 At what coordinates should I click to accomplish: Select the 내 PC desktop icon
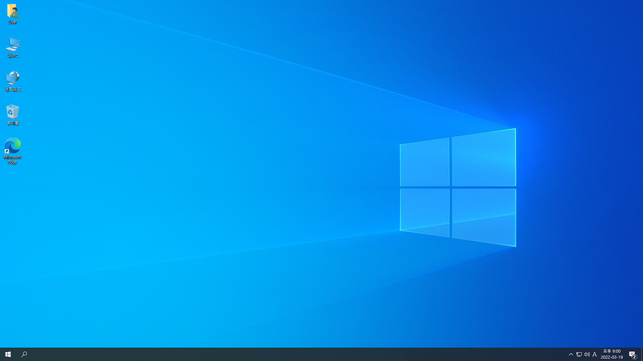click(12, 48)
